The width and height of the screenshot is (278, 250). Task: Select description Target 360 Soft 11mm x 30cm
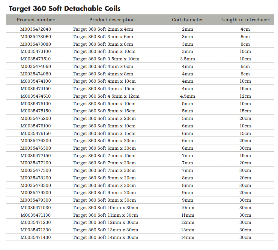(x=105, y=215)
